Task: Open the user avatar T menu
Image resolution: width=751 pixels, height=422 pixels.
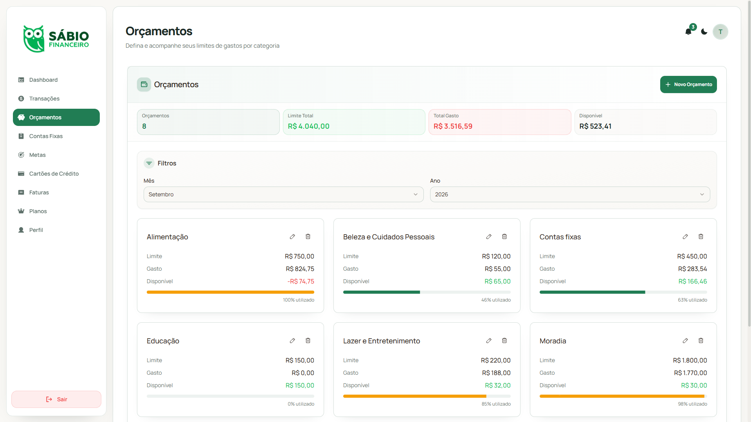Action: pyautogui.click(x=720, y=32)
